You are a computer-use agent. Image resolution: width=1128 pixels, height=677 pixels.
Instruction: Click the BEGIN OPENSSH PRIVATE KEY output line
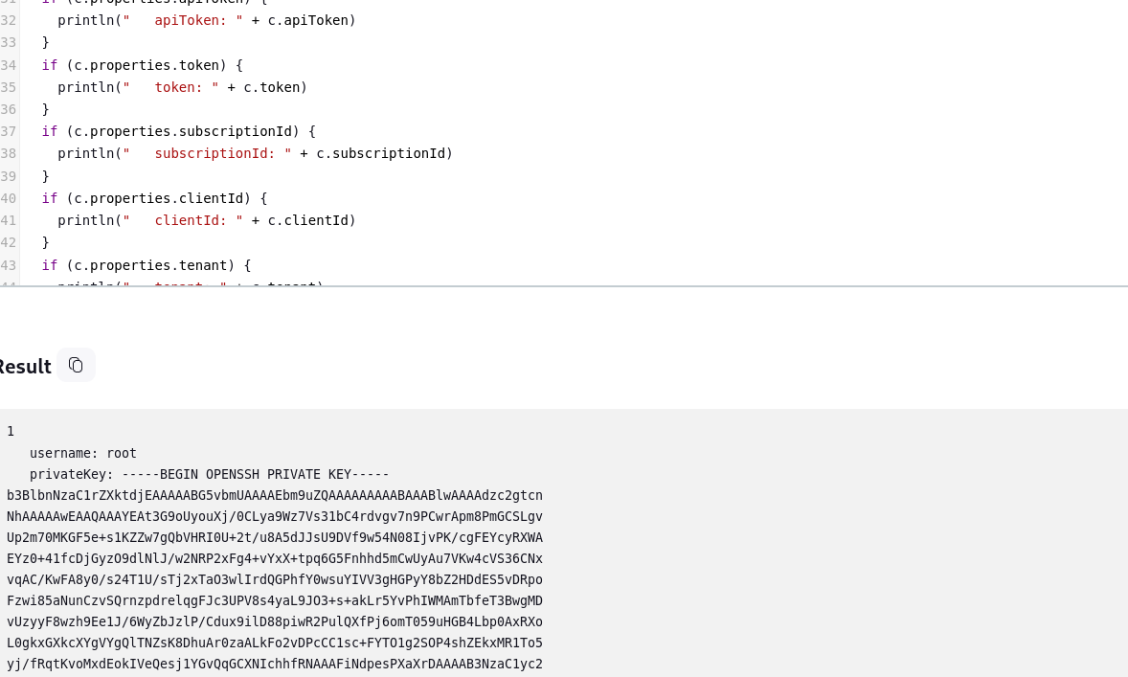pos(210,475)
